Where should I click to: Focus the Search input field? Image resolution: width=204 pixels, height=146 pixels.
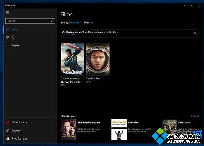[30, 21]
